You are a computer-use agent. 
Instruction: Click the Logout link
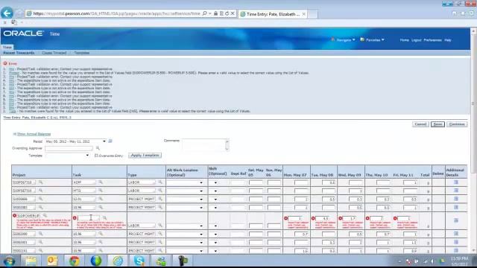click(x=416, y=40)
